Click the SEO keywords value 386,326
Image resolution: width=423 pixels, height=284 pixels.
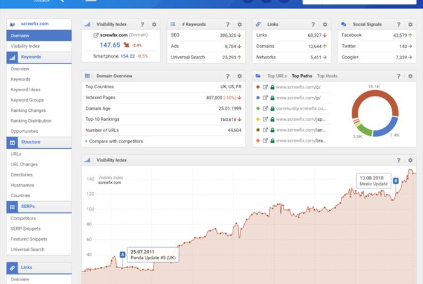[228, 35]
